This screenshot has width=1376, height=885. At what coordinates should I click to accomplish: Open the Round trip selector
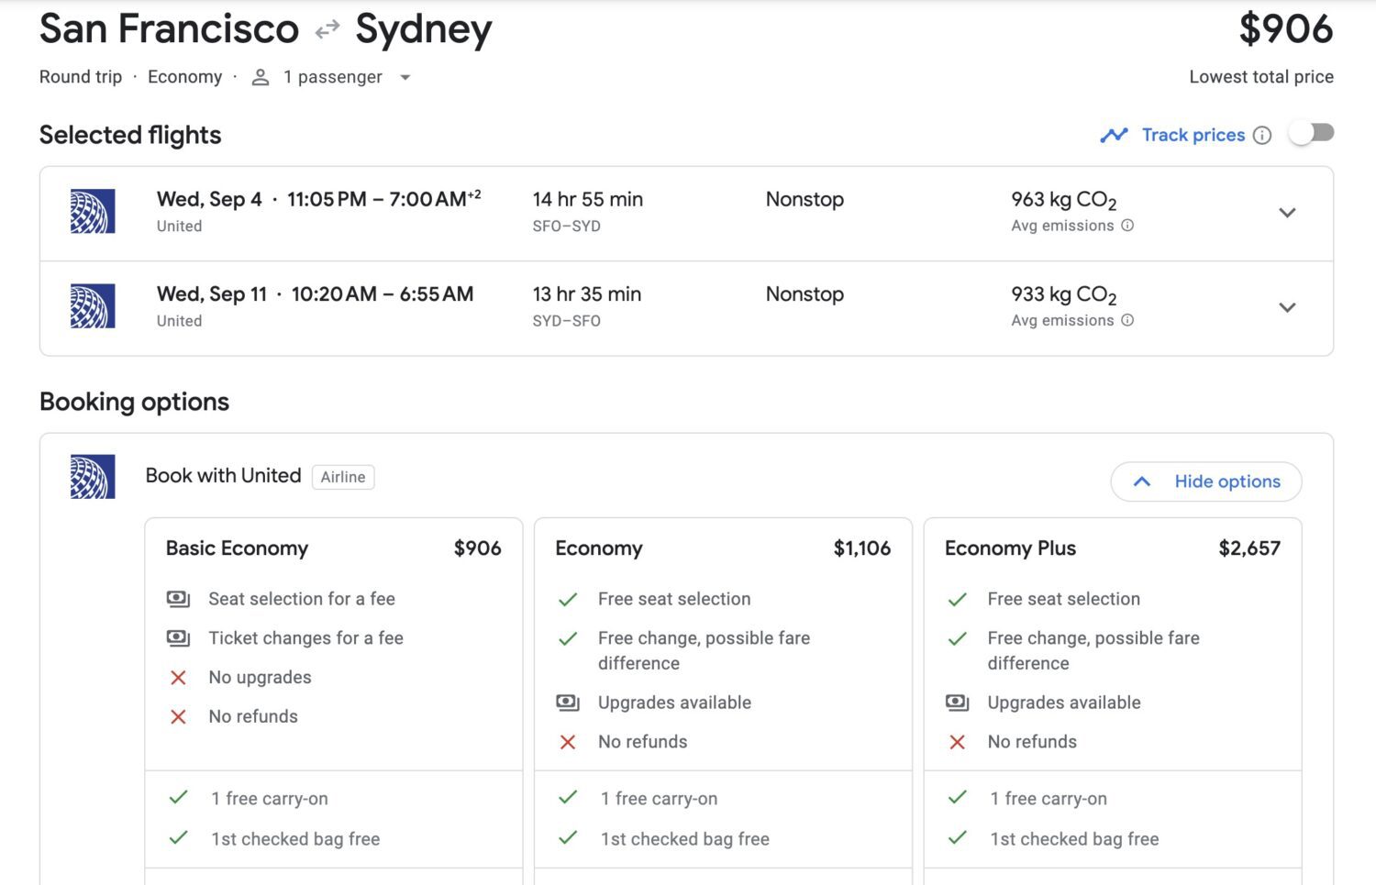(80, 77)
